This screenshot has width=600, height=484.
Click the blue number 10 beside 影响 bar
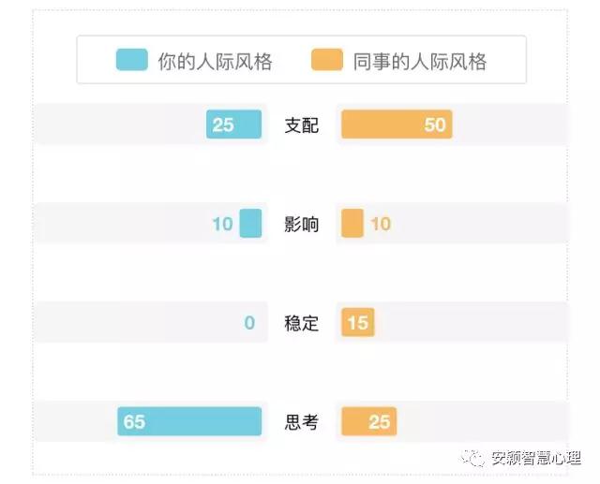click(222, 225)
